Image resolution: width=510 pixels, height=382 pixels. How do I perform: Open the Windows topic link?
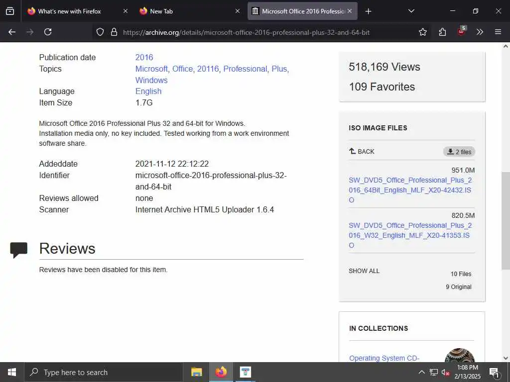(x=151, y=80)
